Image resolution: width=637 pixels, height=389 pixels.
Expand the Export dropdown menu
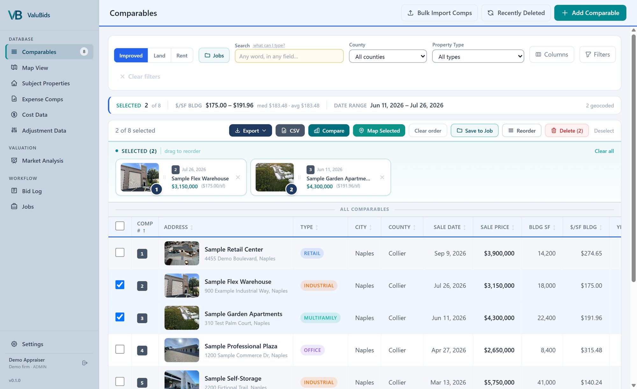tap(250, 131)
